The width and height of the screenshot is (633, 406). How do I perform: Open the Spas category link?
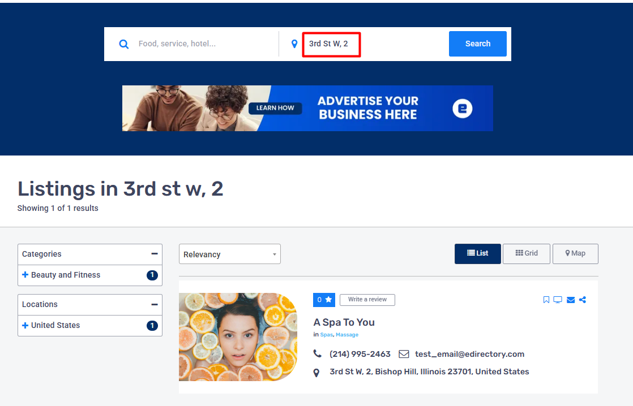327,335
